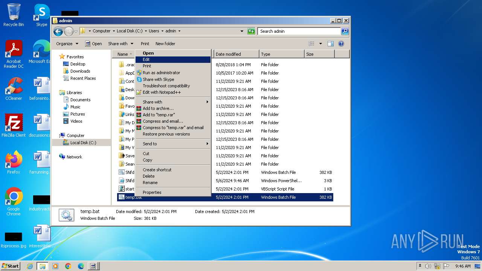Open Acrobat Reader DC shortcut
Viewport: 482px width, 271px height.
pos(14,54)
